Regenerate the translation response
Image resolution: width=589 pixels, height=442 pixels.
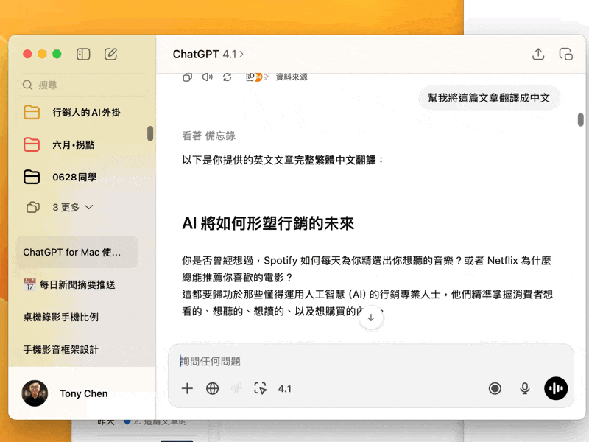227,76
